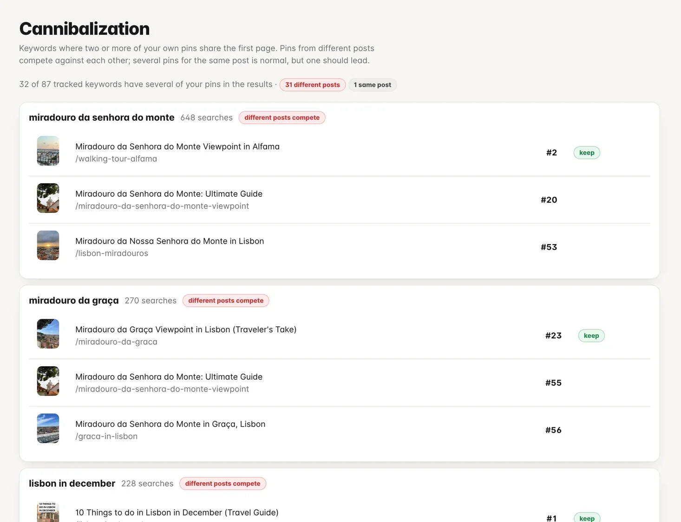
Task: Click the keep badge on the #23 pin
Action: [x=591, y=335]
